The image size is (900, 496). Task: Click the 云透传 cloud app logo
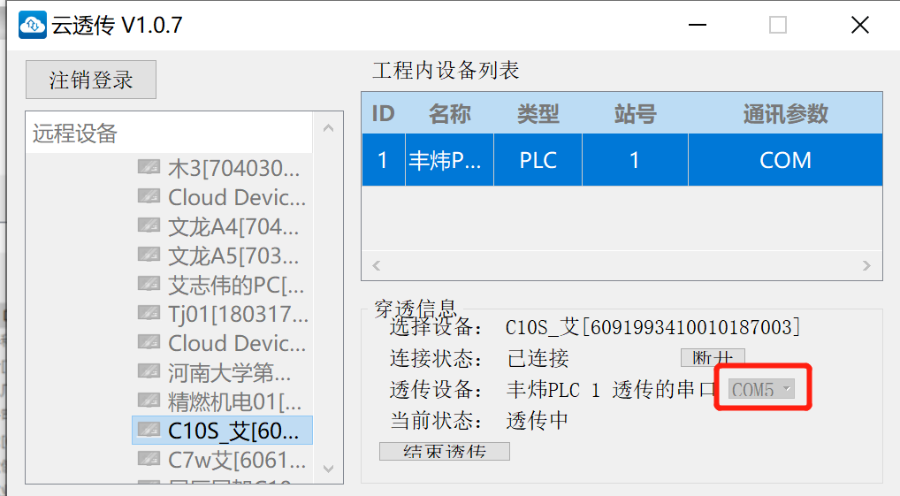(x=32, y=25)
